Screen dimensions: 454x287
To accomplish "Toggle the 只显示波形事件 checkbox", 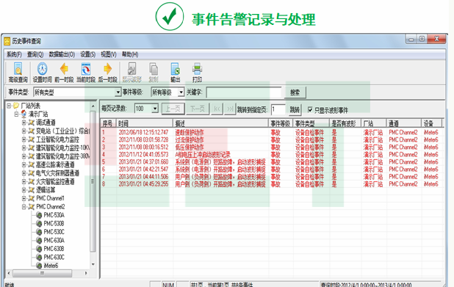I will [310, 109].
